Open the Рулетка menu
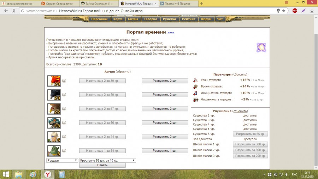The width and height of the screenshot is (318, 179). [x=169, y=19]
